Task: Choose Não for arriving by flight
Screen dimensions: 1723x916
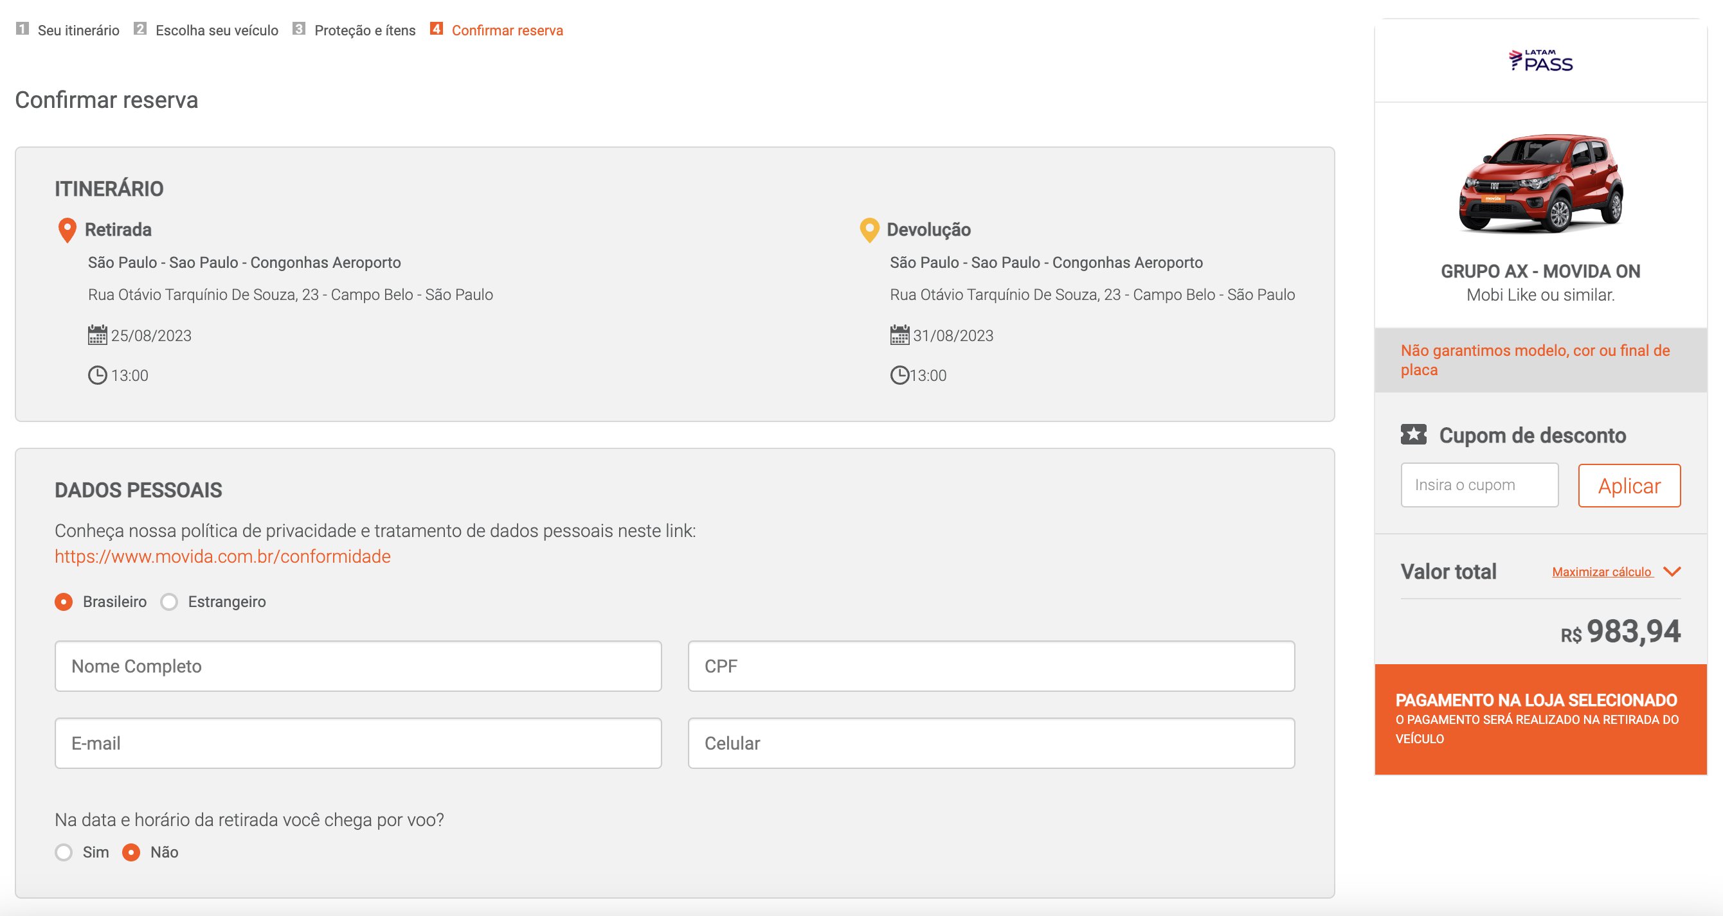Action: [x=131, y=852]
